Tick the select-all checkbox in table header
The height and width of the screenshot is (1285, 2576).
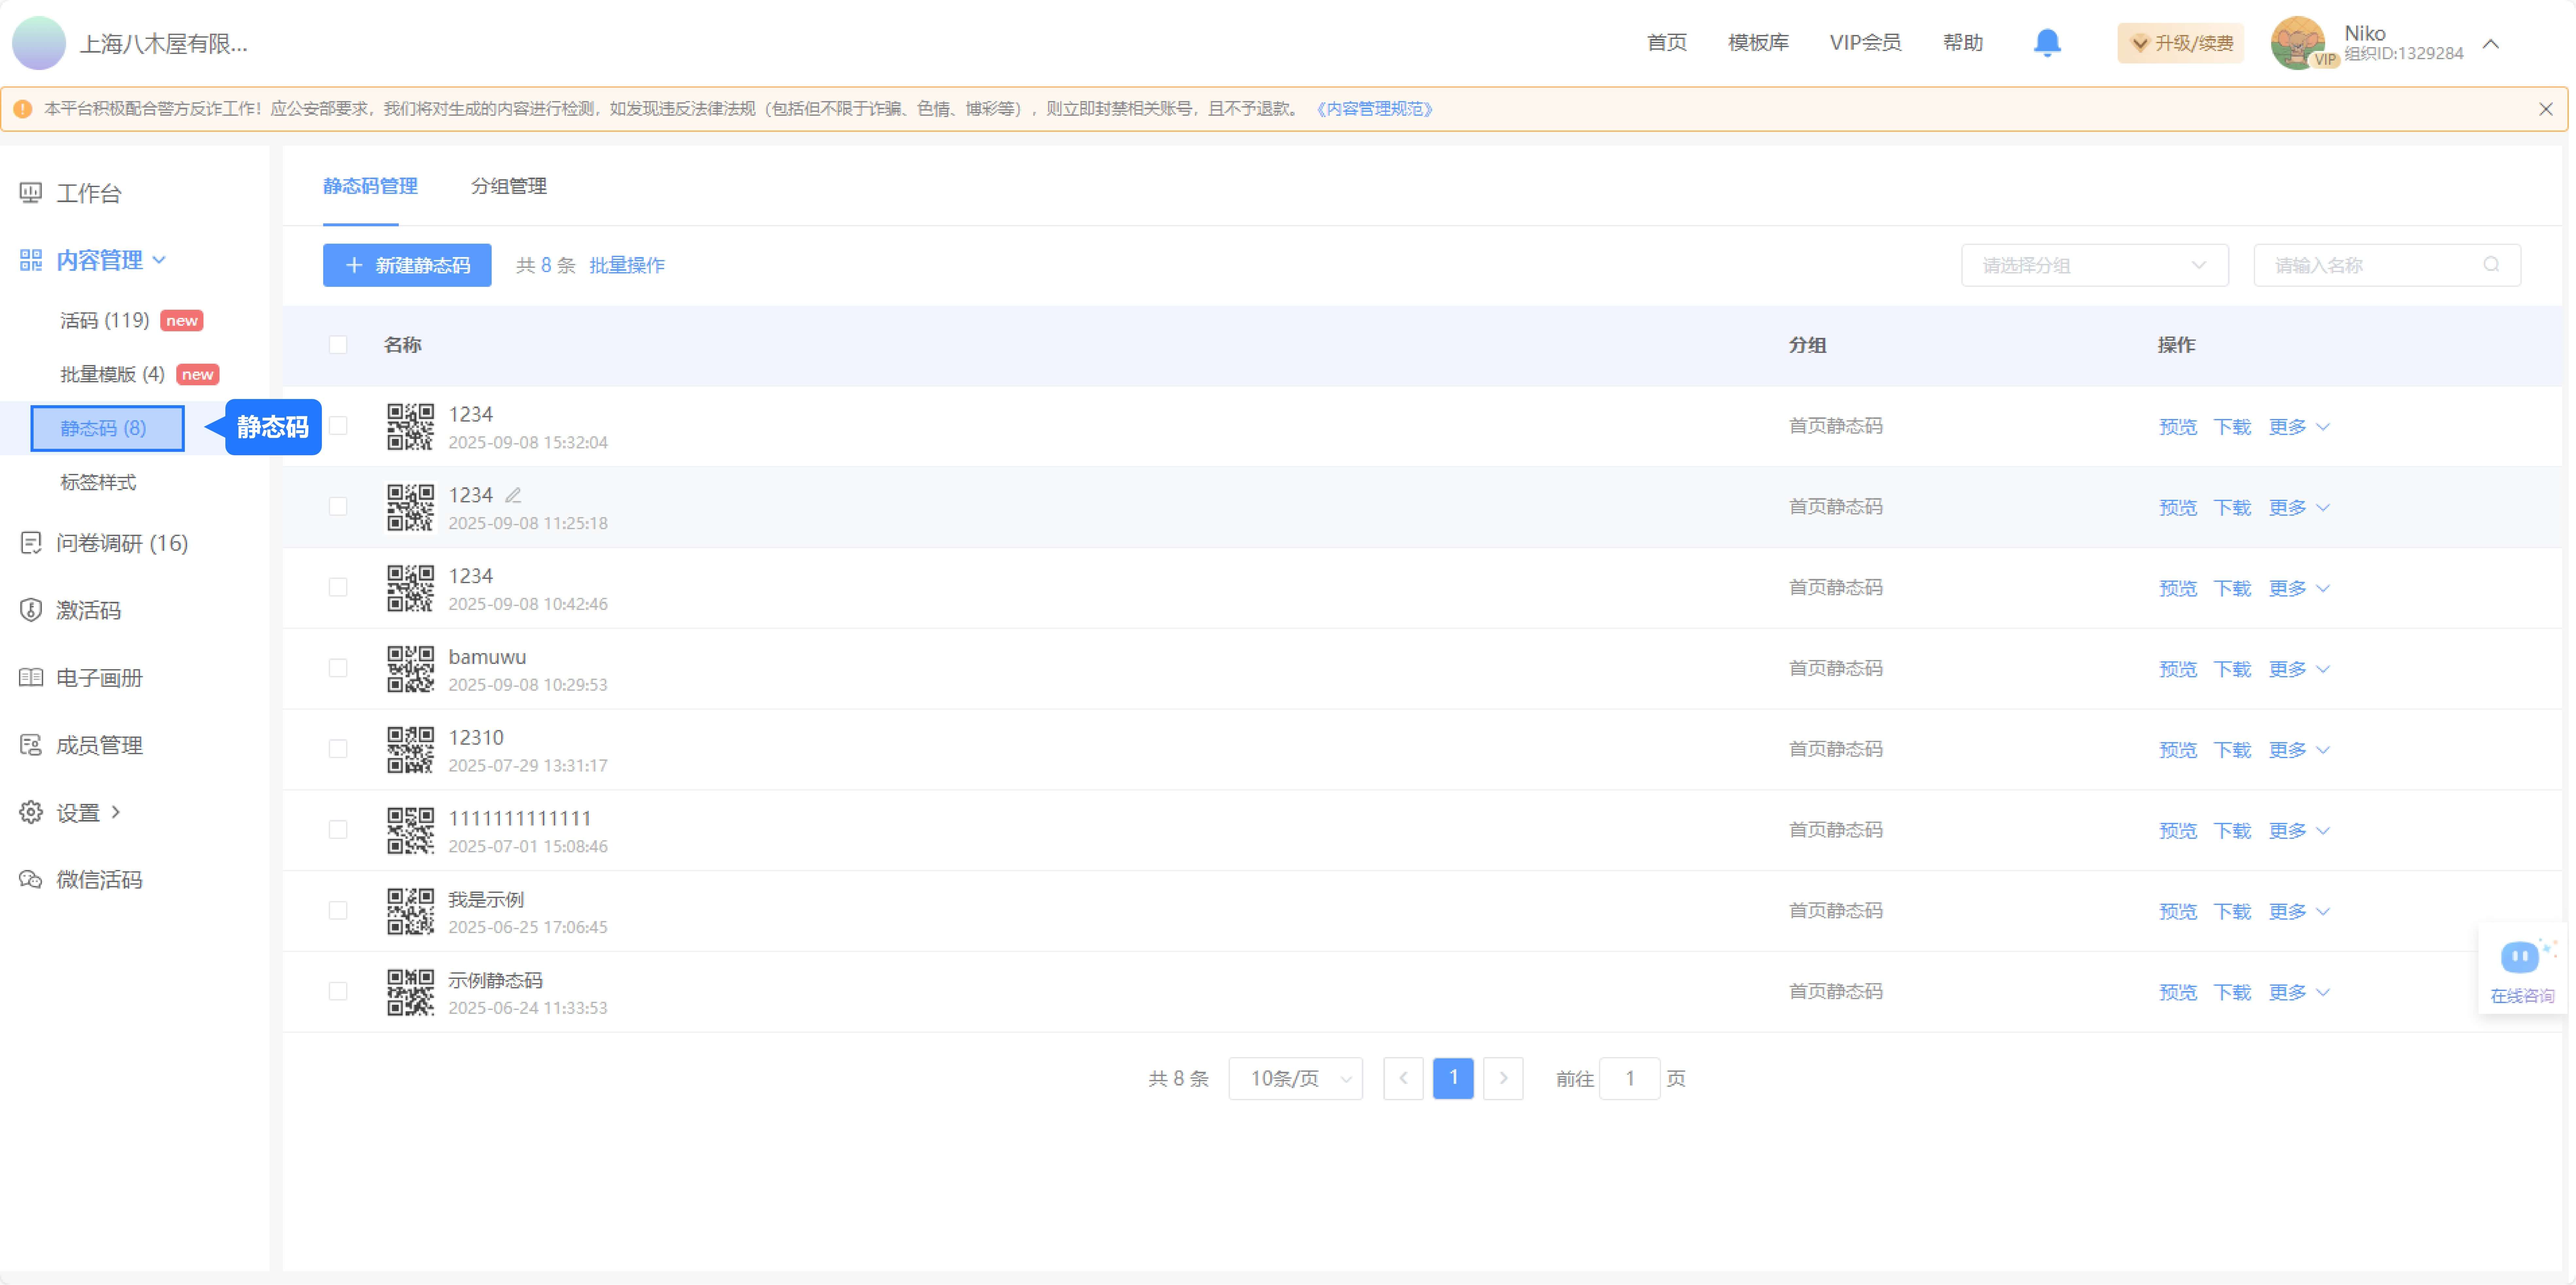[338, 345]
